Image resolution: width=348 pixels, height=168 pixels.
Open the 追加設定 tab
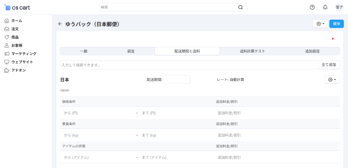(x=312, y=51)
